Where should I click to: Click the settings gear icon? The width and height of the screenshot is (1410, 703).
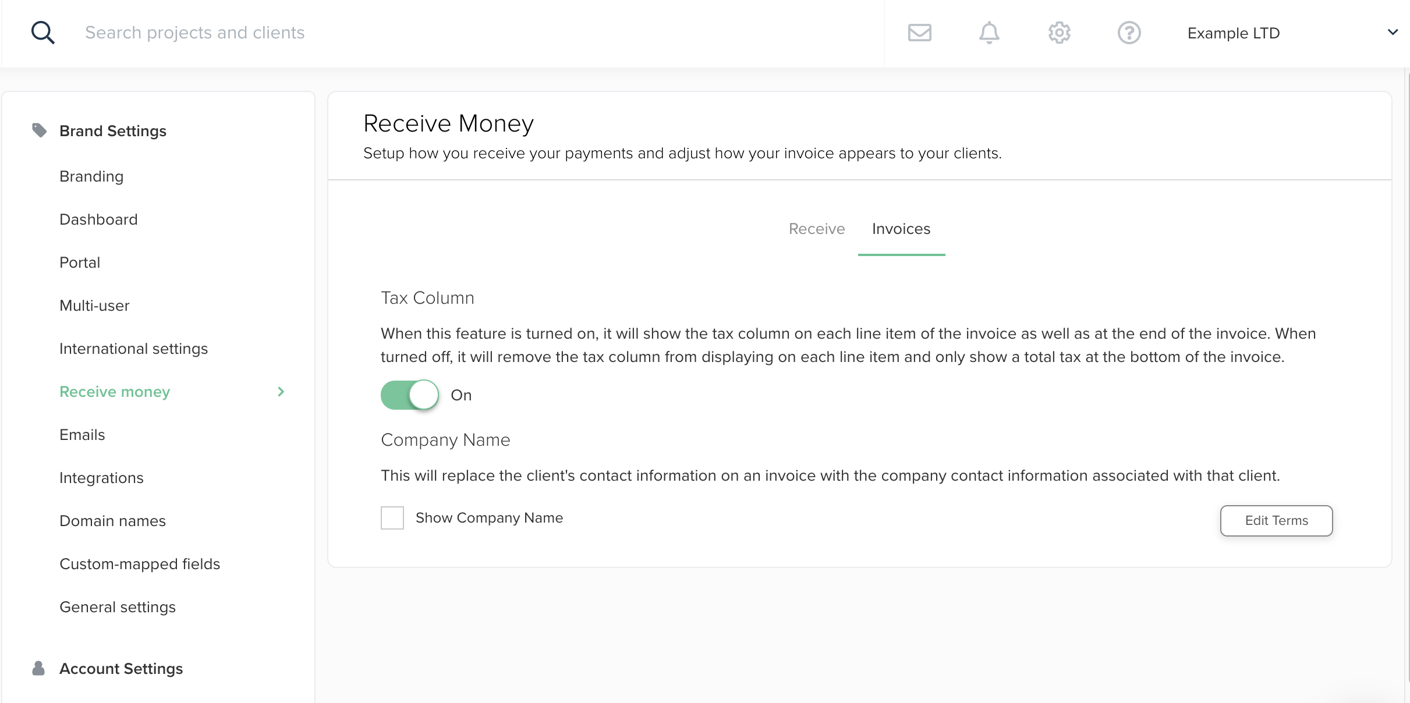point(1060,33)
